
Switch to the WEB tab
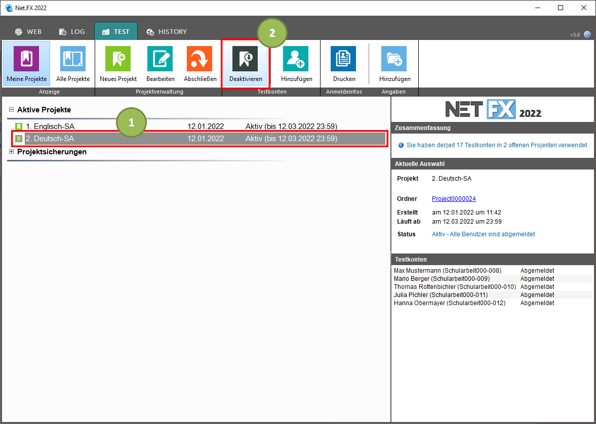coord(28,32)
